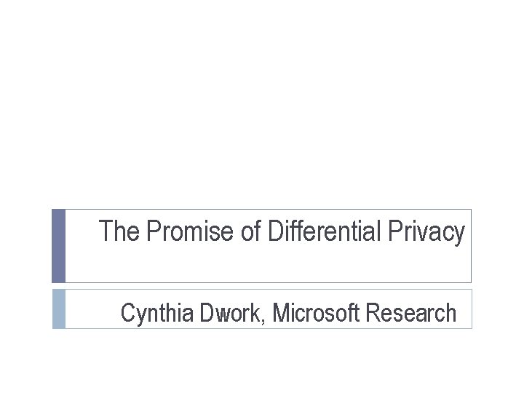Image resolution: width=524 pixels, height=393 pixels.
Task: Click the light blue subtitle accent bar
Action: pos(59,309)
